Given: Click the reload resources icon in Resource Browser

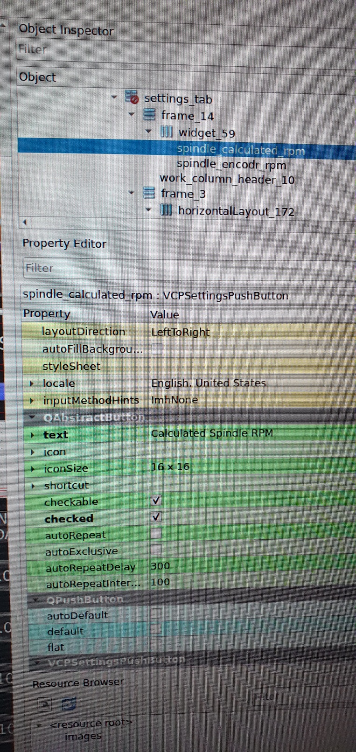Looking at the screenshot, I should click(x=69, y=703).
